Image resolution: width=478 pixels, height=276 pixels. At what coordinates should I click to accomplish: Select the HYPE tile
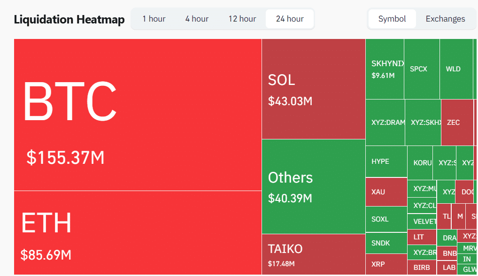coord(386,161)
